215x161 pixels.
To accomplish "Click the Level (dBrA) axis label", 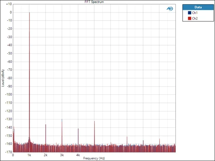I will (3, 78).
